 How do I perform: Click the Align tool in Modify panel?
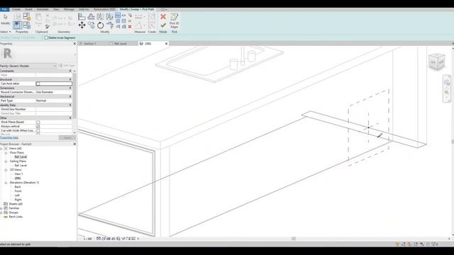click(x=82, y=17)
